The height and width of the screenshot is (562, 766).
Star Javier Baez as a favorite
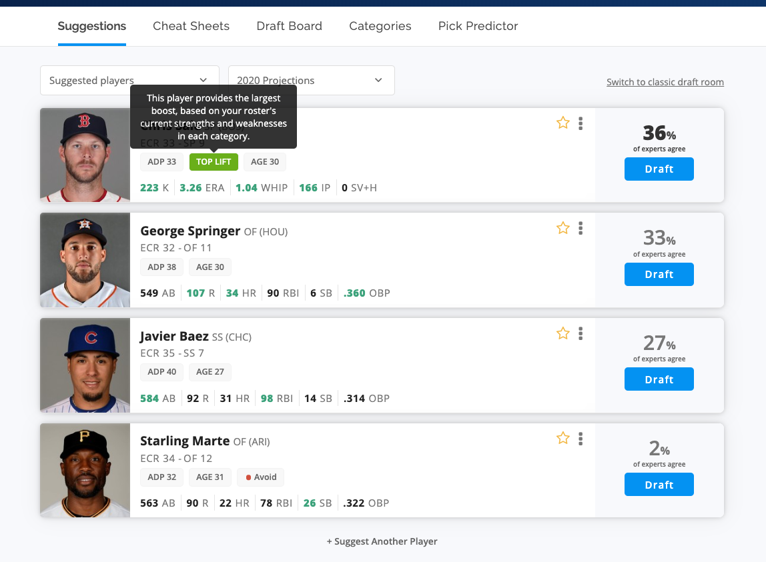point(562,333)
